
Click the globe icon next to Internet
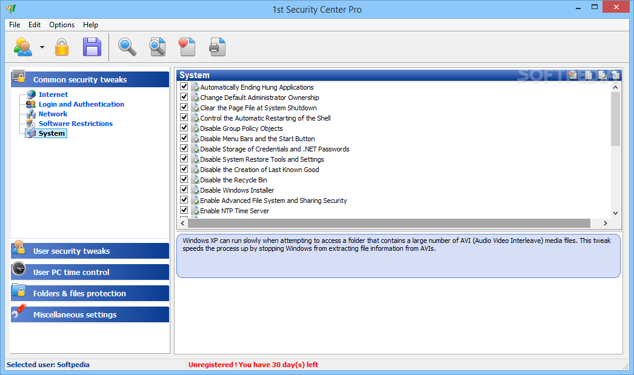pos(31,95)
